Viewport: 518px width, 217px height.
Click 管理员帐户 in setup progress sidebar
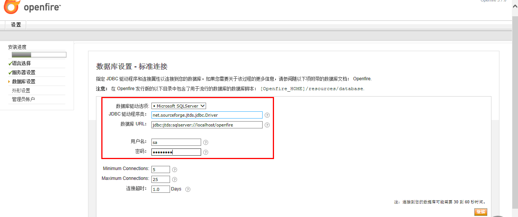[24, 99]
